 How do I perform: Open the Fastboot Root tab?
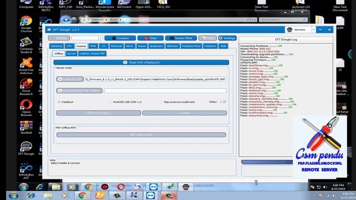coord(191,46)
